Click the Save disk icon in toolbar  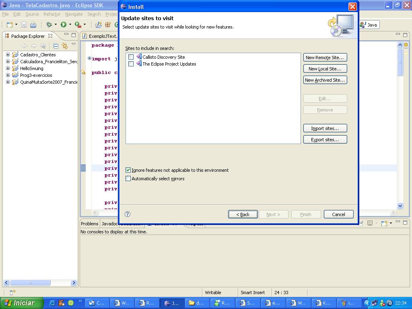(24, 25)
